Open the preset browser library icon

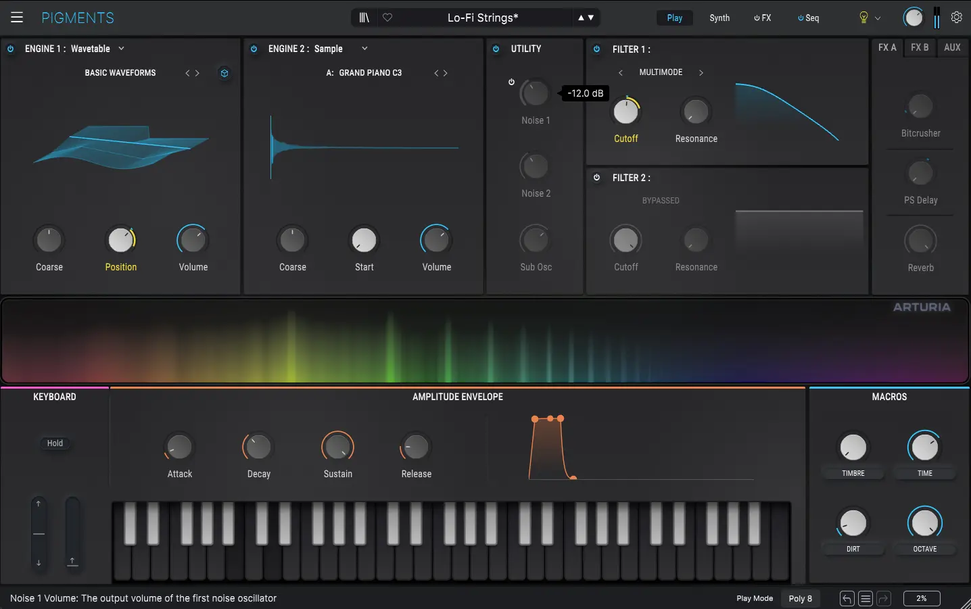[x=364, y=18]
